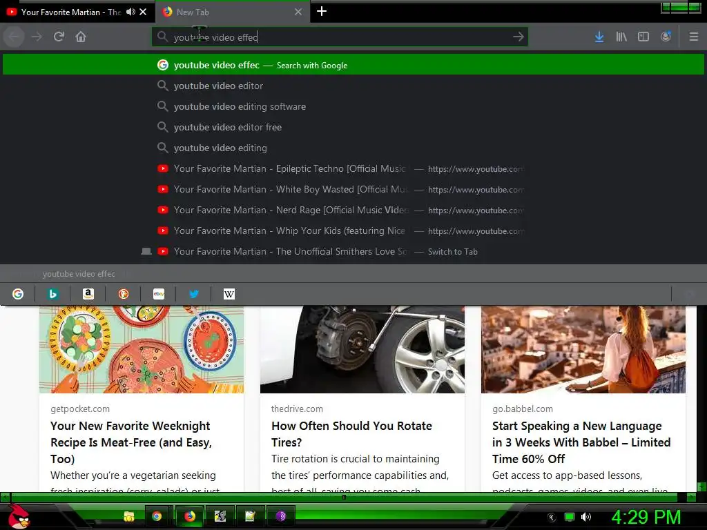Image resolution: width=707 pixels, height=530 pixels.
Task: Open history result Epileptic Techno
Action: (x=353, y=168)
